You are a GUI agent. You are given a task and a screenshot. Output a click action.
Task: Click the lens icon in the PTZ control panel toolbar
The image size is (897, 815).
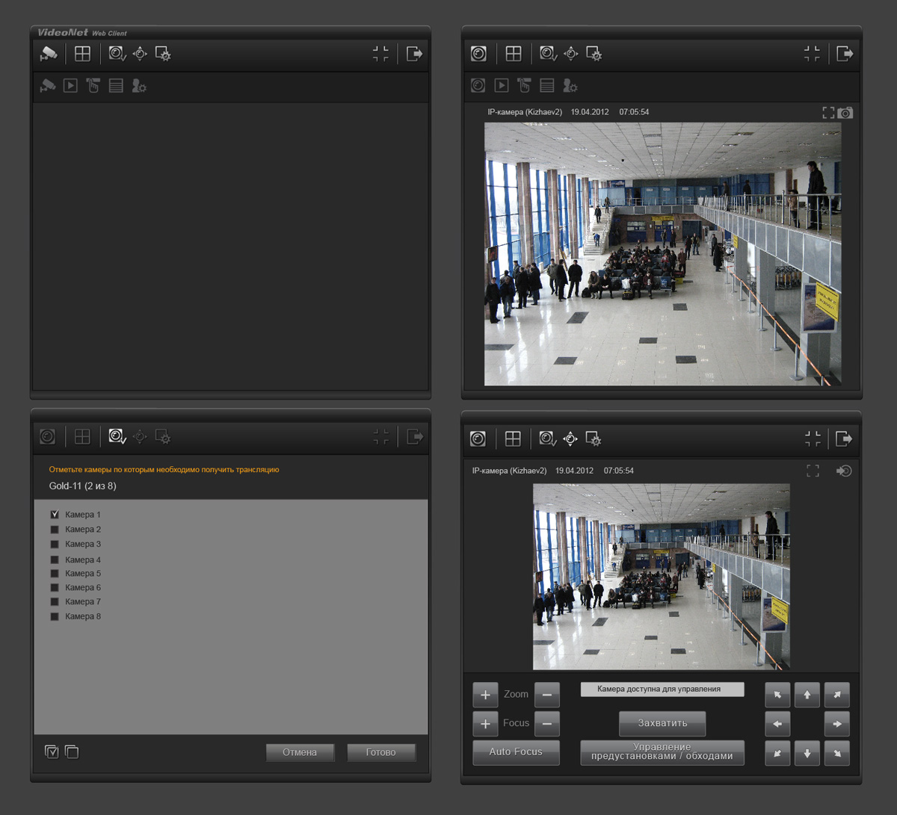[478, 439]
